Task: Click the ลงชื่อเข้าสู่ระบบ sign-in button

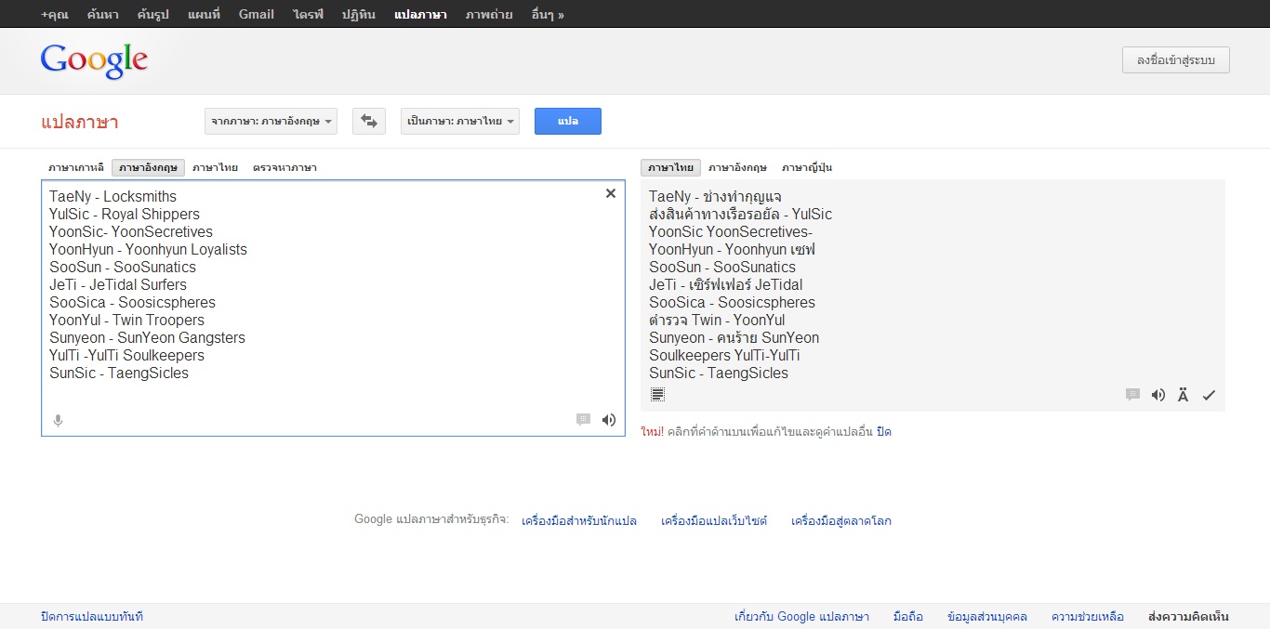Action: point(1175,60)
